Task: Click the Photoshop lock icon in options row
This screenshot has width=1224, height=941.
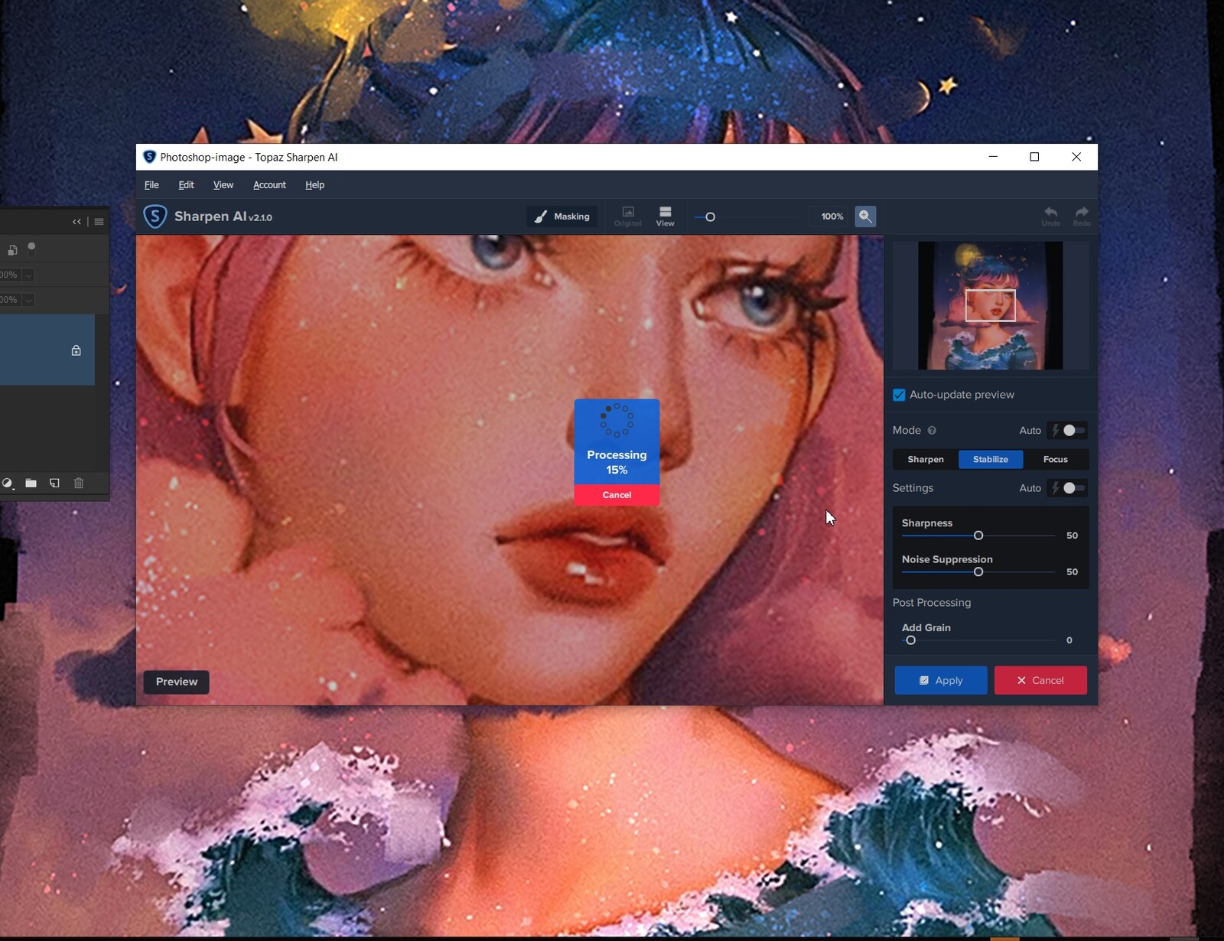Action: [x=12, y=250]
